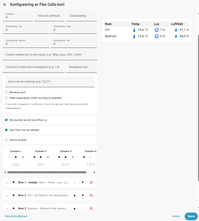Check Hide separators when sorting is enabled
The width and height of the screenshot is (199, 221).
(6, 98)
